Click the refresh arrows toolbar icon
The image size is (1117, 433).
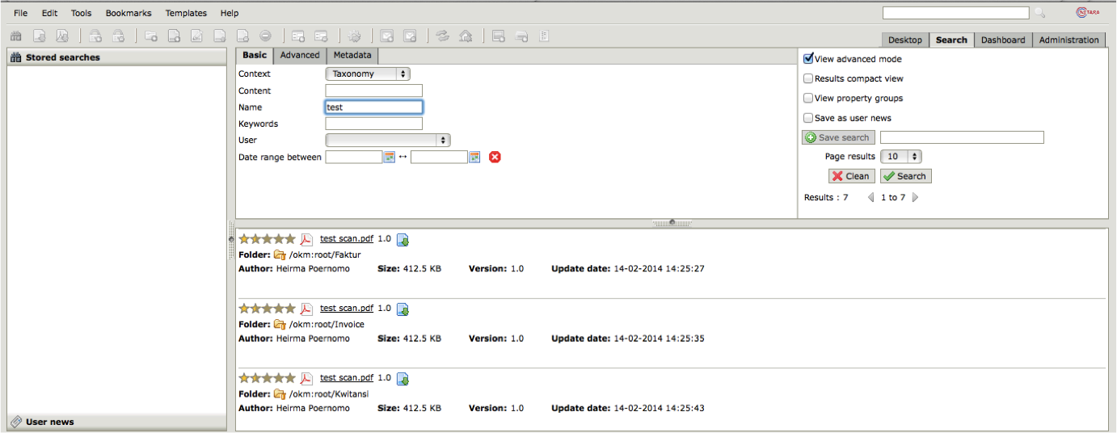coord(442,36)
